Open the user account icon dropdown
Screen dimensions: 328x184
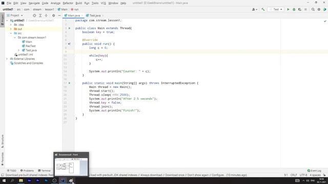254,9
